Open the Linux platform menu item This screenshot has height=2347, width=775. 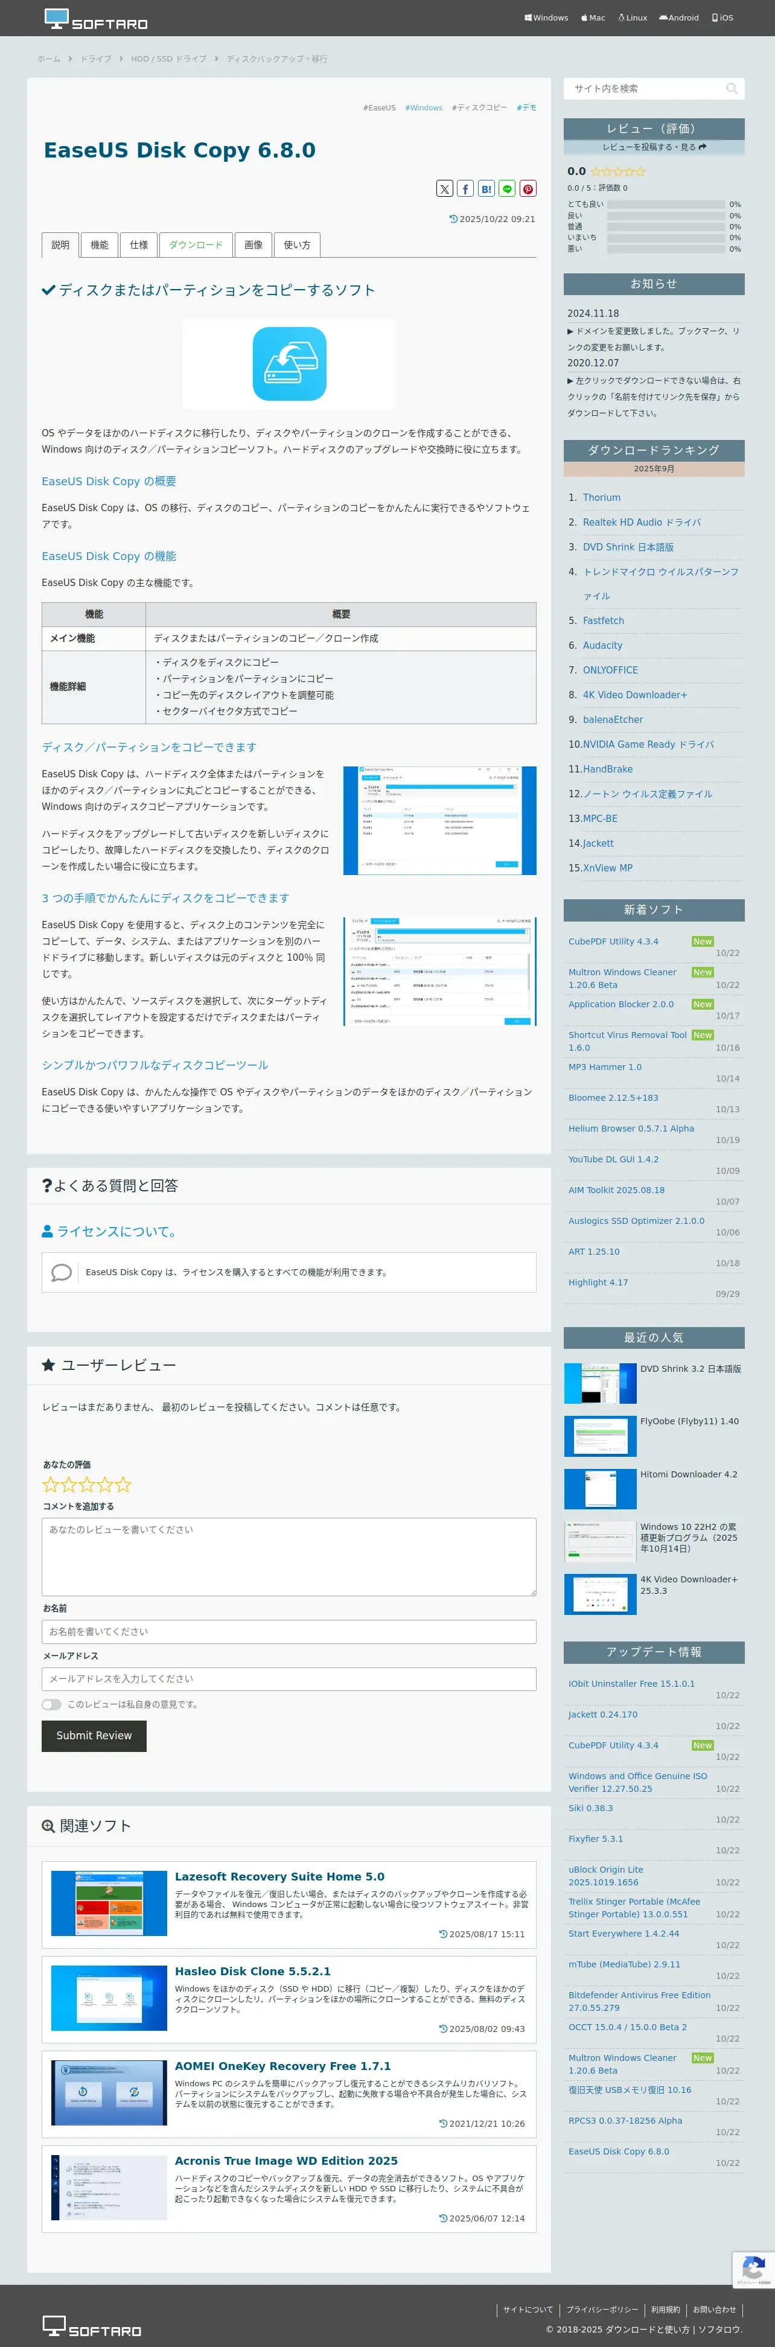tap(633, 18)
